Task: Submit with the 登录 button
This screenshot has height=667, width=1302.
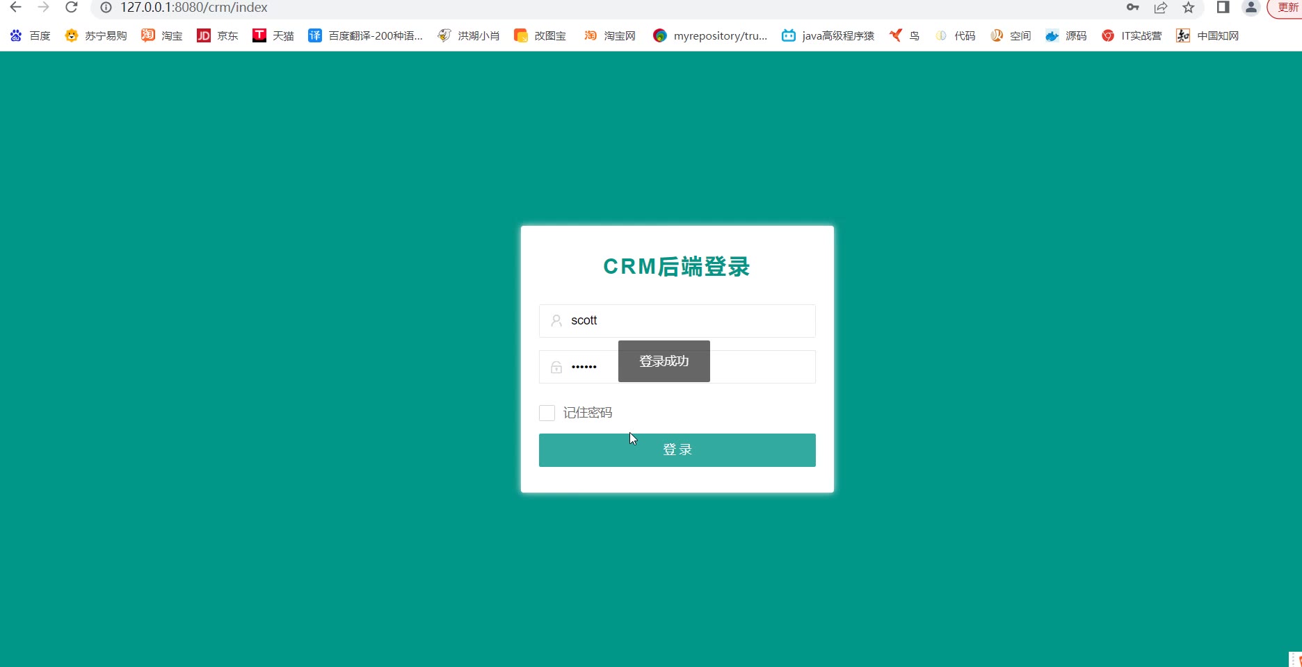Action: [677, 450]
